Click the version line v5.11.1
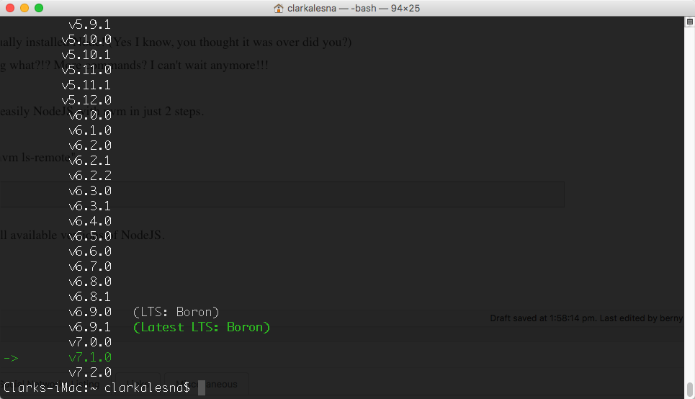 pos(86,85)
